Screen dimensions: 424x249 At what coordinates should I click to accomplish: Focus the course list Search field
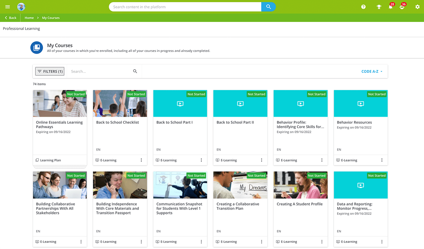point(100,71)
